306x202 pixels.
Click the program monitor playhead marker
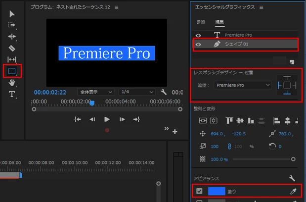coord(92,103)
